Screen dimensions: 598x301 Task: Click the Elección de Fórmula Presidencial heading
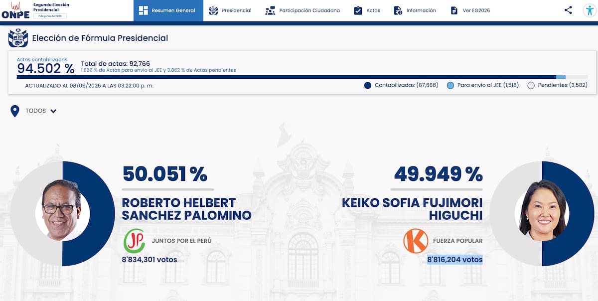click(100, 38)
